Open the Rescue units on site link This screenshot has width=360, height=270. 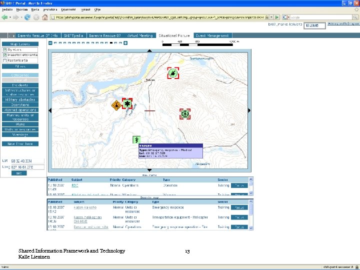tap(91, 227)
